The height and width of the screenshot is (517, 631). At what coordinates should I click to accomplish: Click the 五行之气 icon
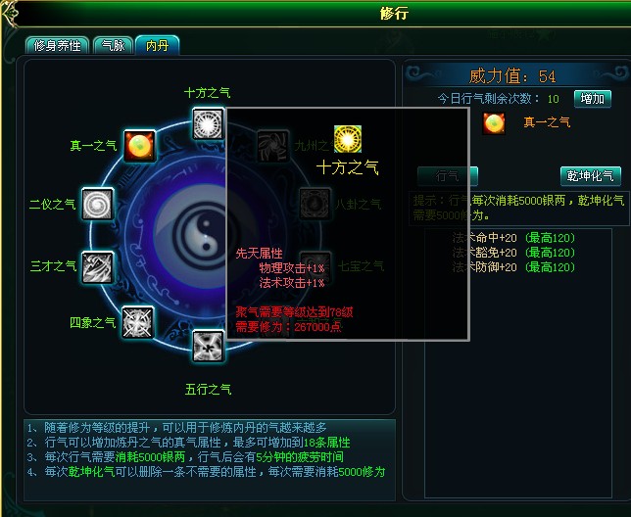click(208, 346)
